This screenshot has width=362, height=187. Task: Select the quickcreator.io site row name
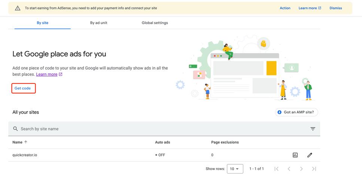pyautogui.click(x=25, y=155)
